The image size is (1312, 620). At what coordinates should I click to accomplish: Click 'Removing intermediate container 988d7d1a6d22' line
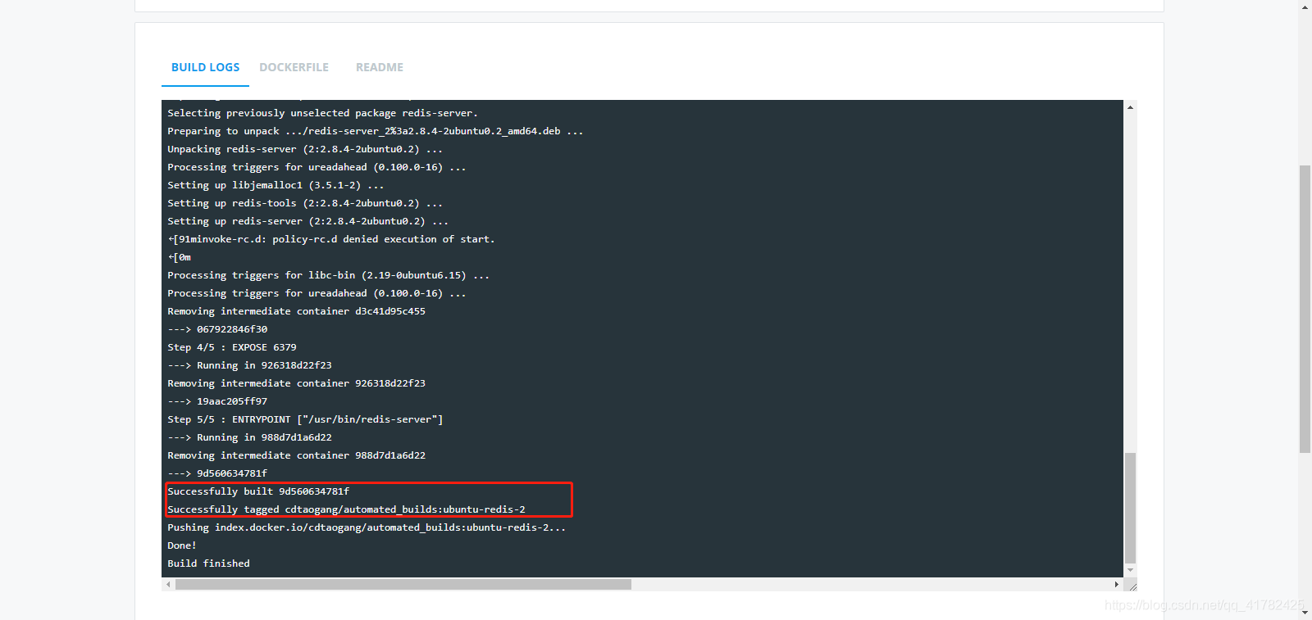296,455
